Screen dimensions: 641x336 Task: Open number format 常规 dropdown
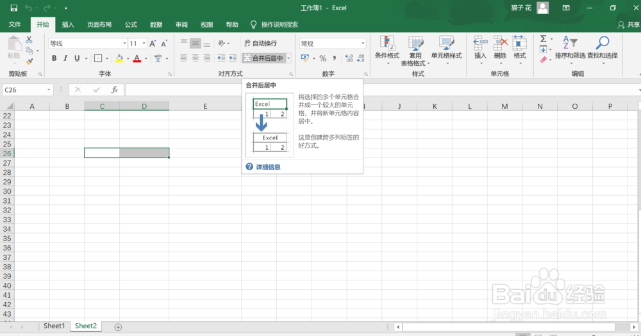363,44
